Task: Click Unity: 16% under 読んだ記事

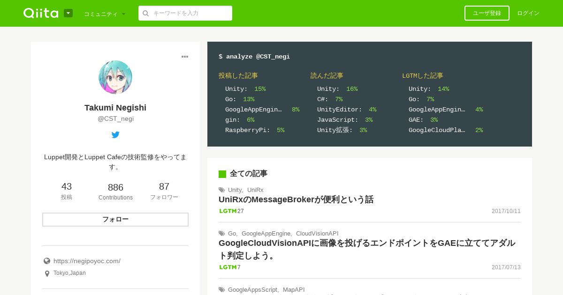Action: click(x=337, y=89)
